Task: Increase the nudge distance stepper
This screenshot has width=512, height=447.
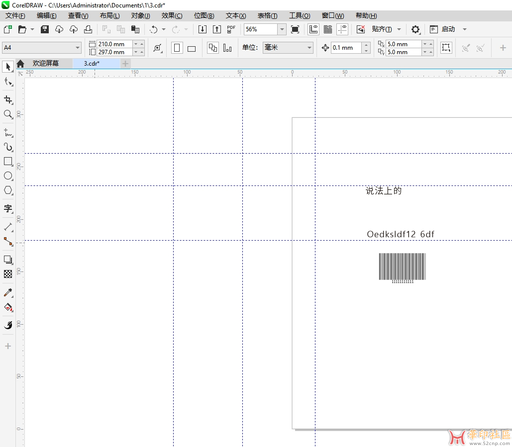Action: tap(366, 45)
